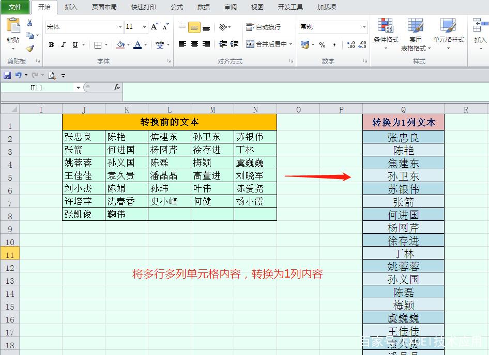This screenshot has height=355, width=489.
Task: Click the Undo arrow
Action: (19, 75)
